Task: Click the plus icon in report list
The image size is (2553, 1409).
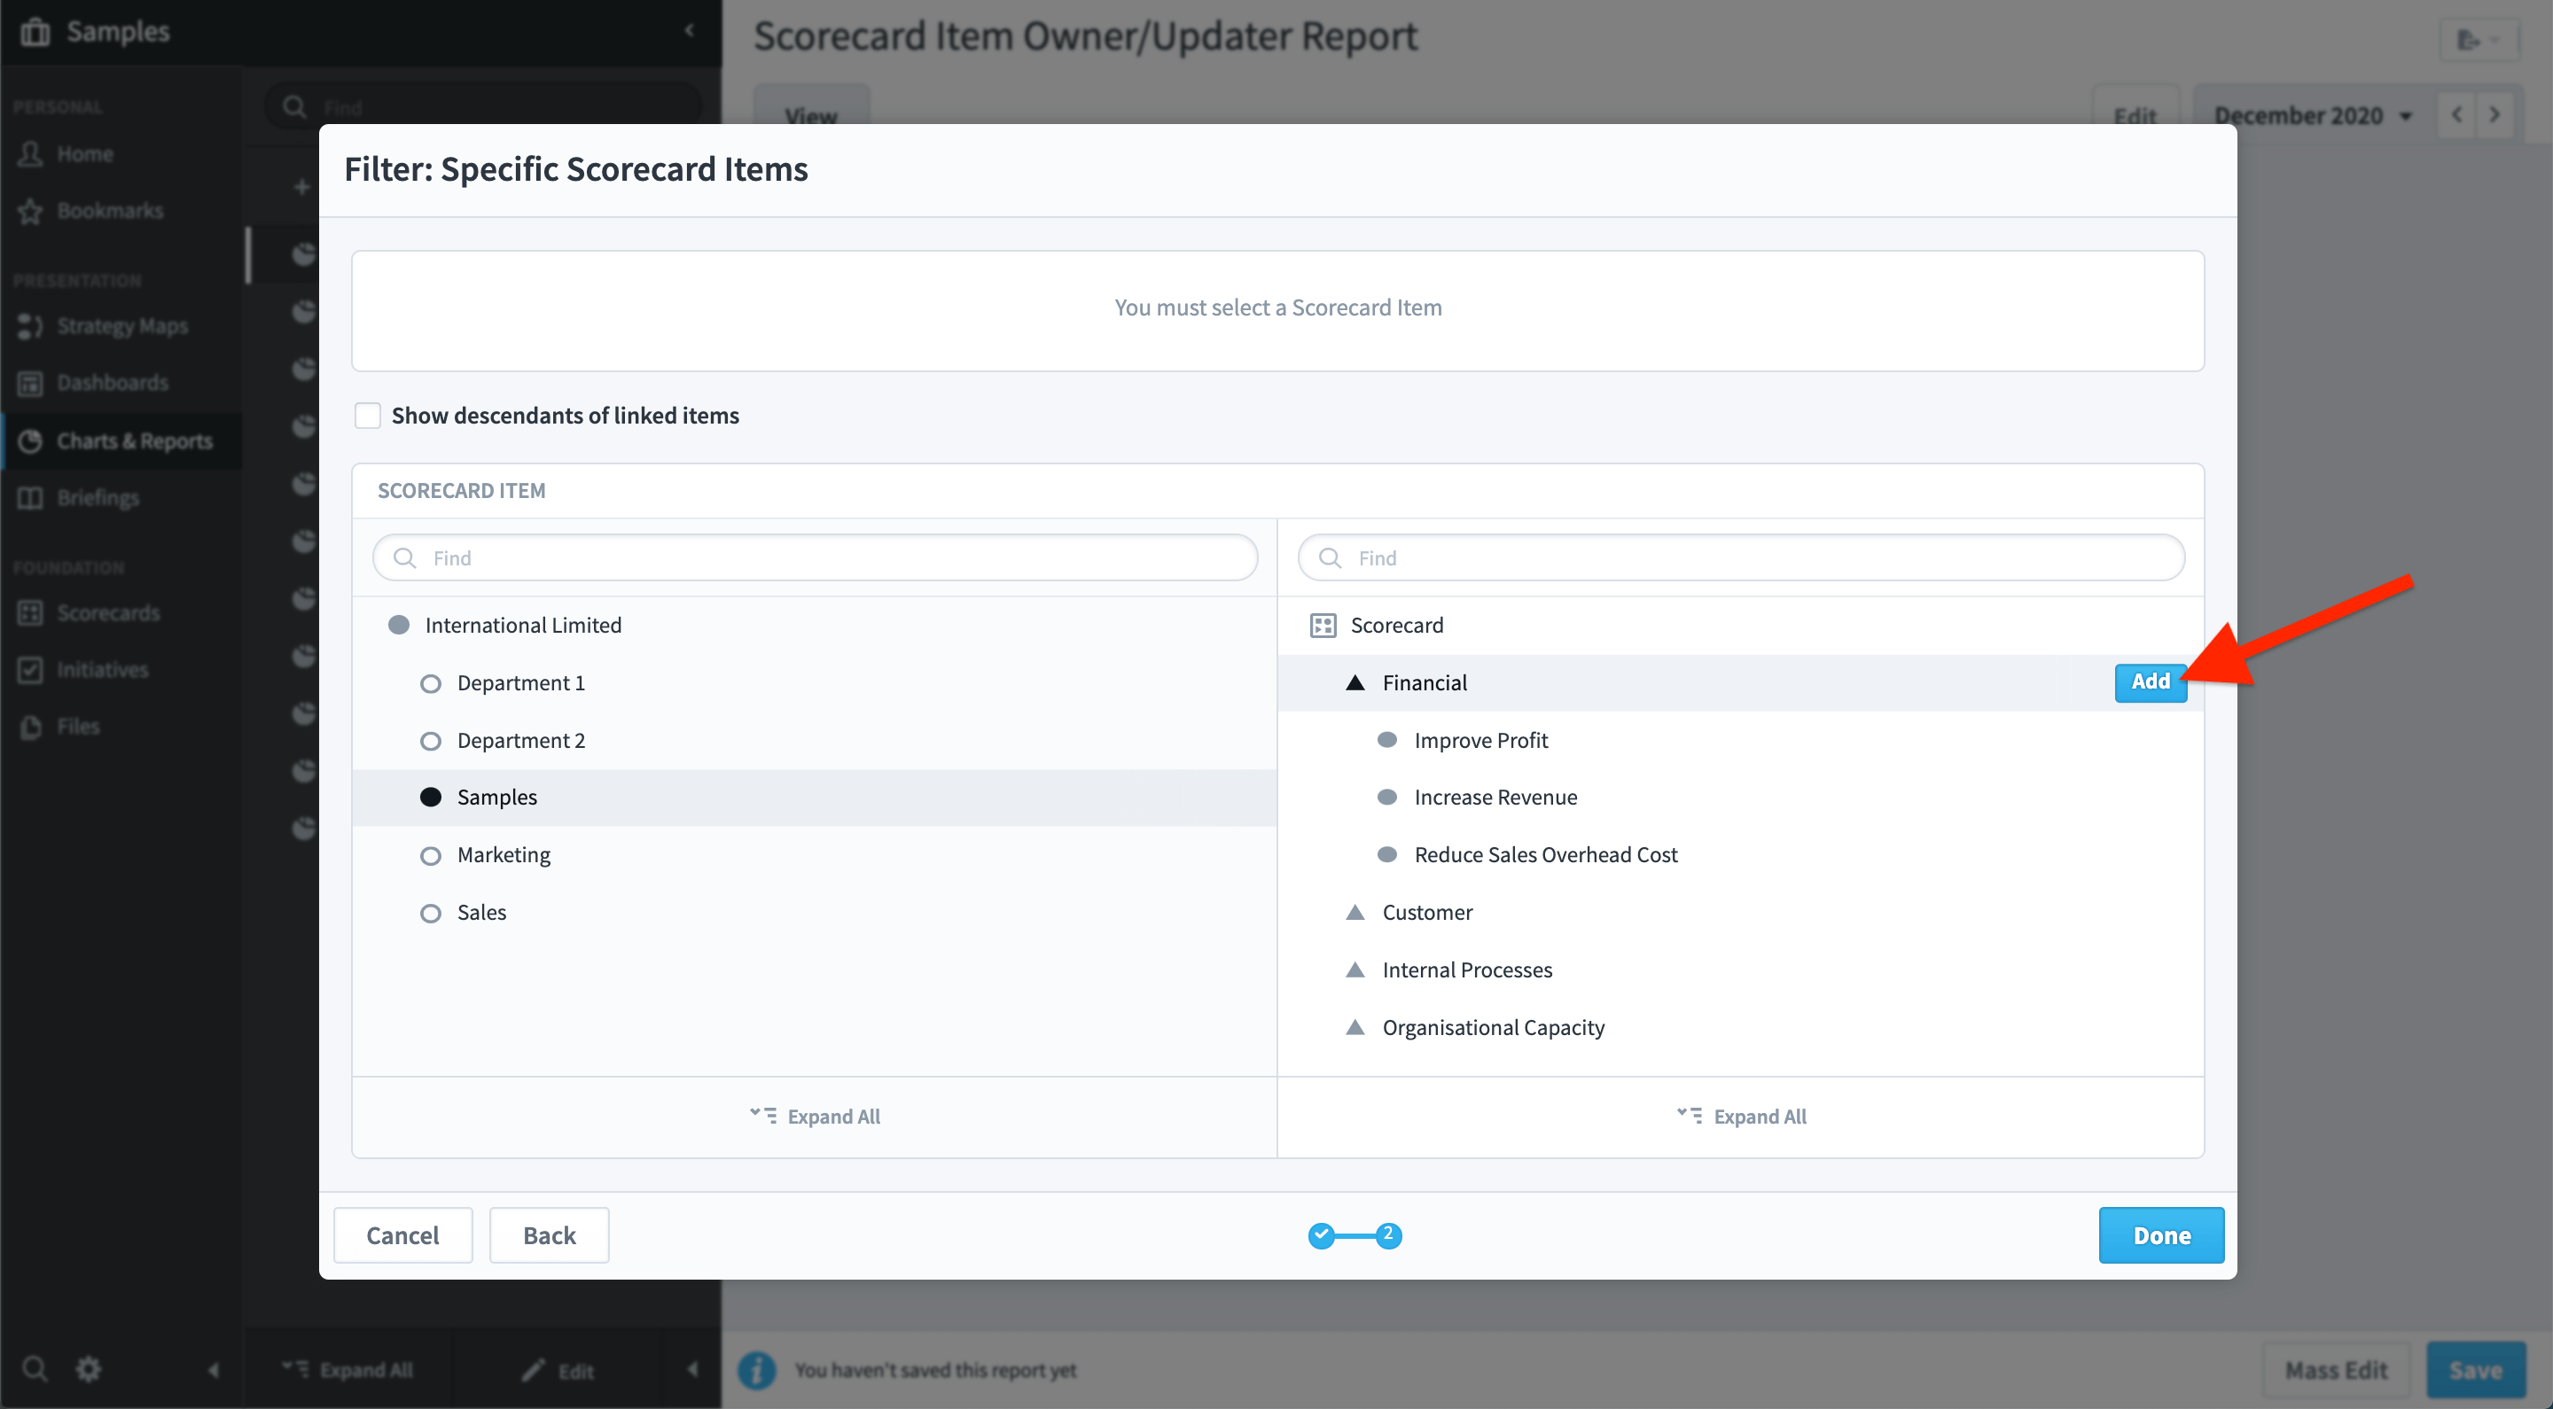Action: [x=301, y=186]
